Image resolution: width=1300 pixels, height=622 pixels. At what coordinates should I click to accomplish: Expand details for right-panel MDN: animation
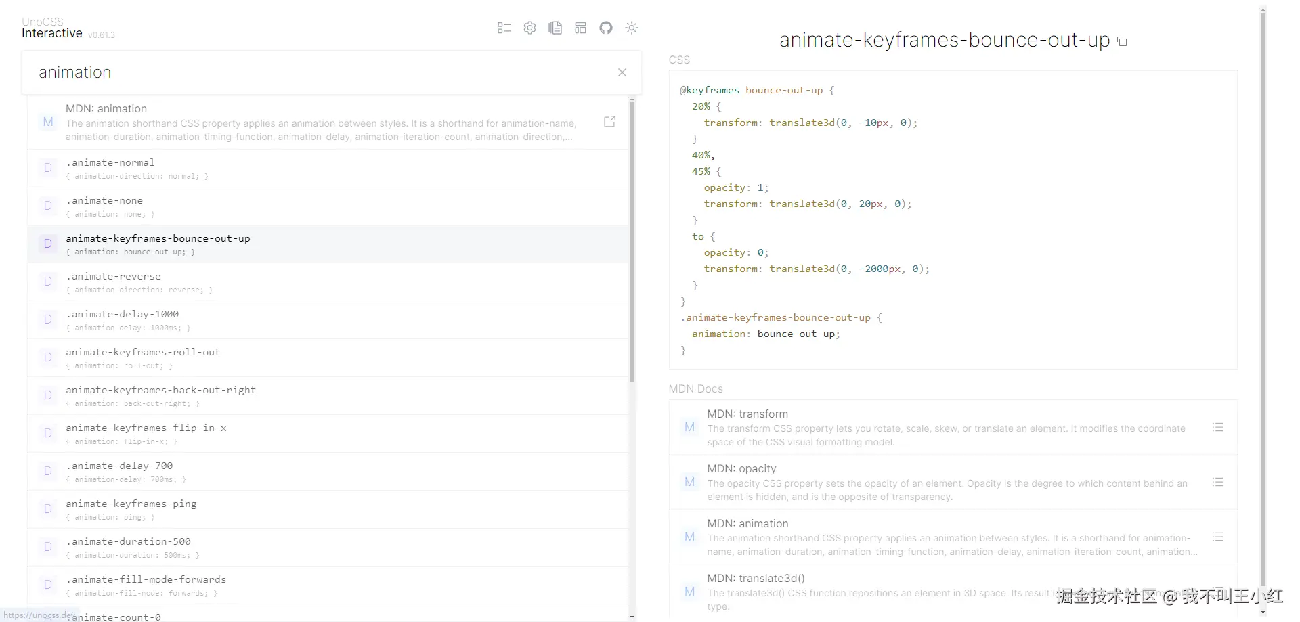pyautogui.click(x=1218, y=537)
